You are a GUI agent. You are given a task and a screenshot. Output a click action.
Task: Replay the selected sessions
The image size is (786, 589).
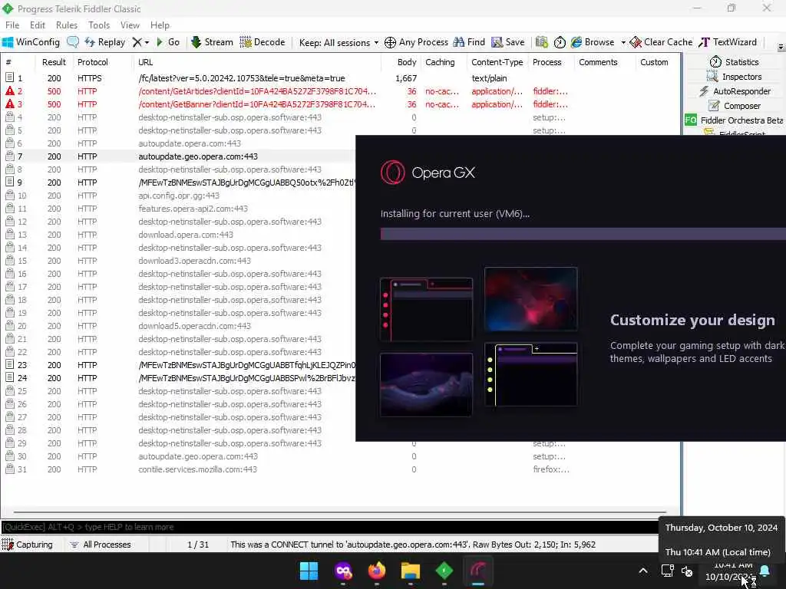click(104, 42)
